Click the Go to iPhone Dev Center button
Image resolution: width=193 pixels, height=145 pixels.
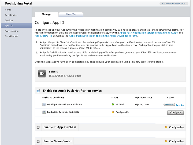(x=174, y=3)
